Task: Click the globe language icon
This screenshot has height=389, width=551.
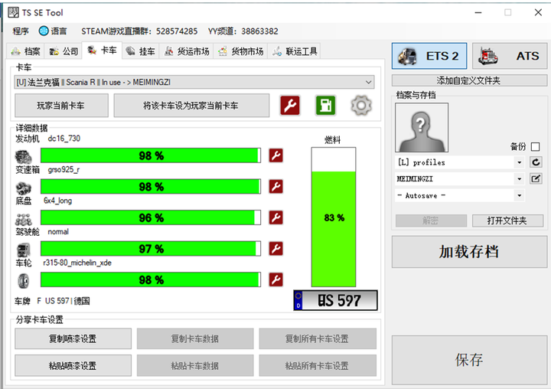Action: tap(44, 31)
